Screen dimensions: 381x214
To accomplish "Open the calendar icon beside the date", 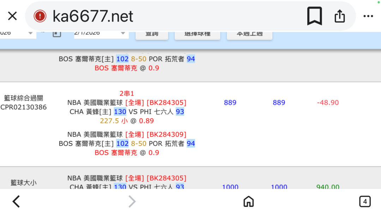I will click(56, 34).
